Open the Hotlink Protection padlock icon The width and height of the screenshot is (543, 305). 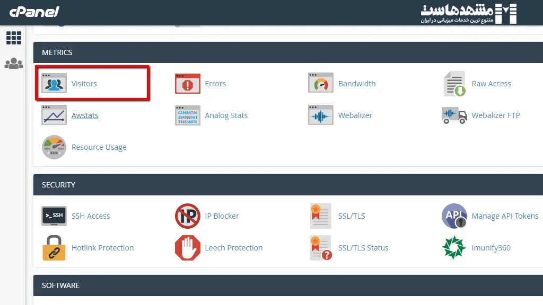[x=54, y=248]
